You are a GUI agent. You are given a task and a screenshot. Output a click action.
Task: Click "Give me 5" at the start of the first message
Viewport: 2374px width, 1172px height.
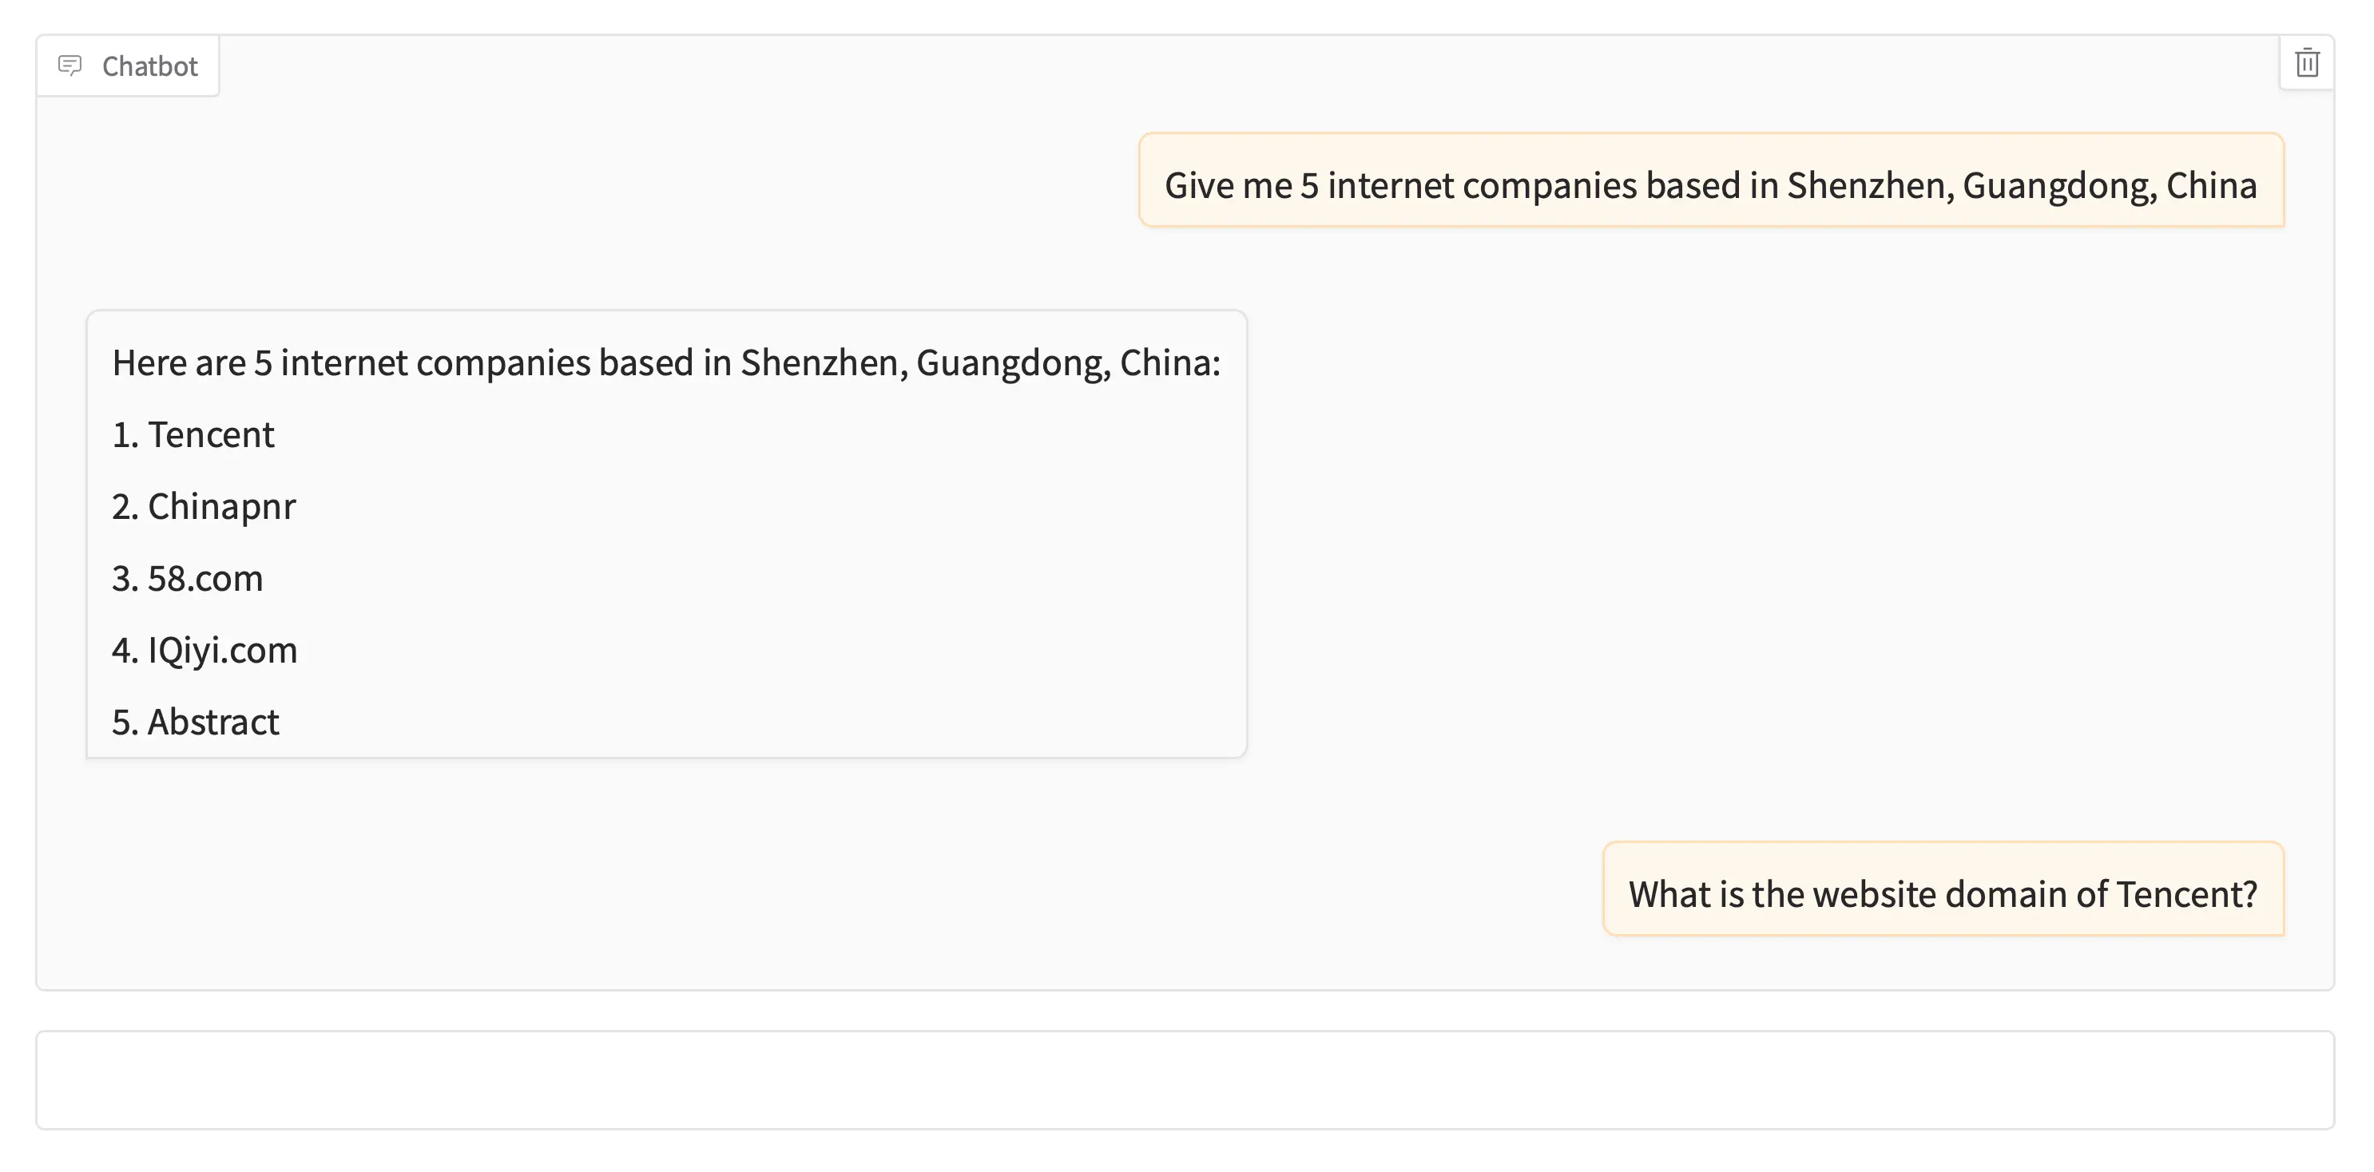point(1241,185)
